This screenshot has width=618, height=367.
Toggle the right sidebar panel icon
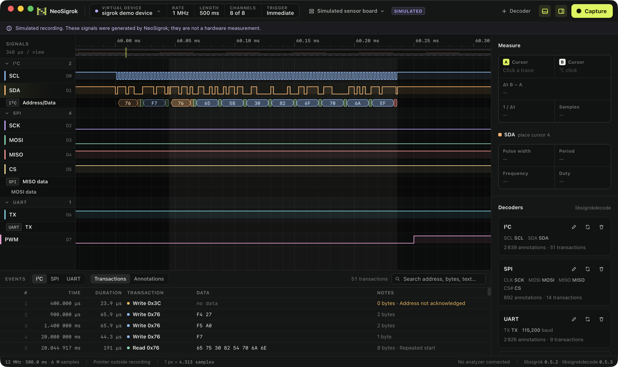tap(561, 11)
